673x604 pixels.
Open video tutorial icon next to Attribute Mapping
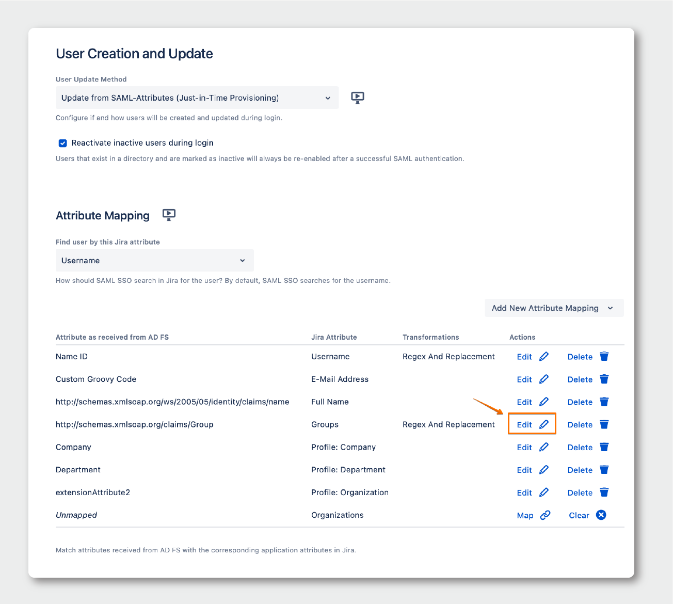coord(169,215)
